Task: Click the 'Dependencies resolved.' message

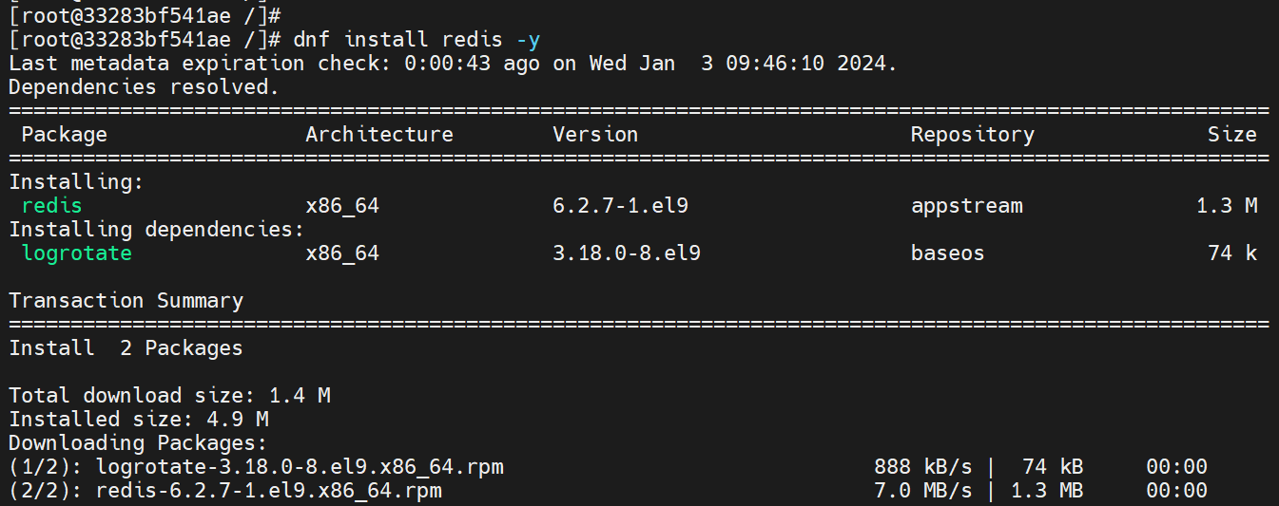Action: pos(144,87)
